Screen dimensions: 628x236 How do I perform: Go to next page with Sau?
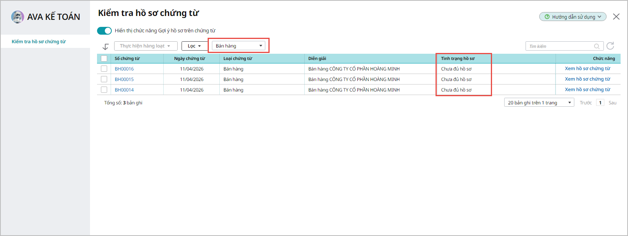(612, 103)
